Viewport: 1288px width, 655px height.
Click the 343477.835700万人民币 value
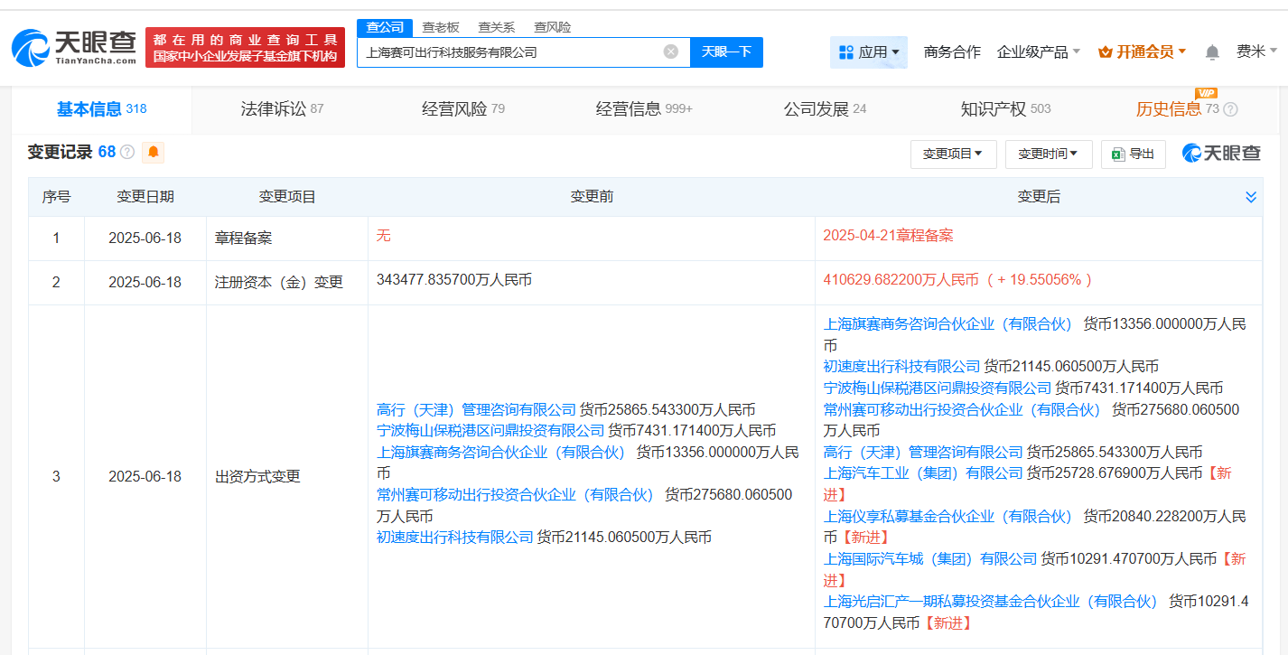pos(454,280)
